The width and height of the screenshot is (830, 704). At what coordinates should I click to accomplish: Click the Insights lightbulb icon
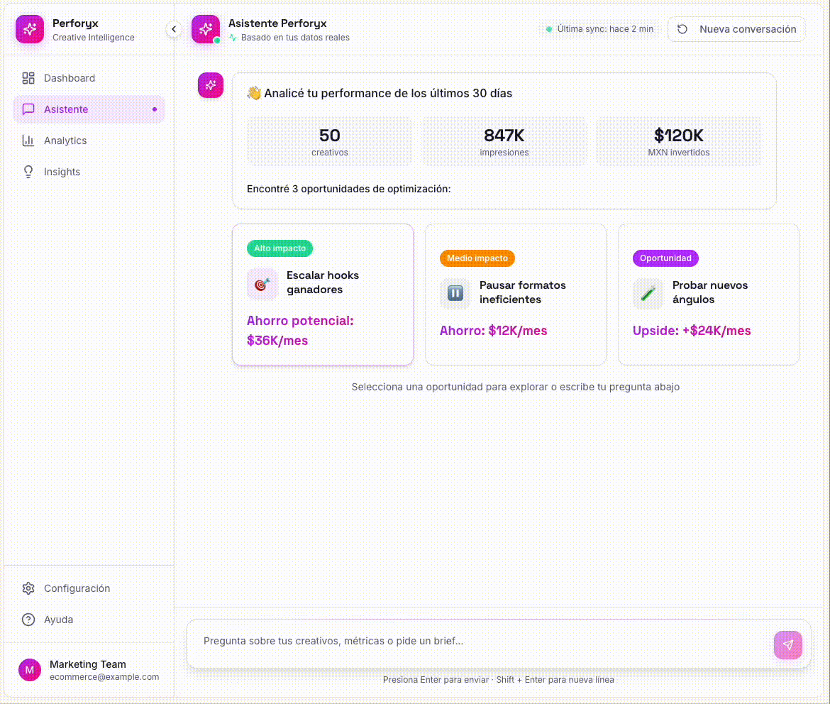click(28, 172)
